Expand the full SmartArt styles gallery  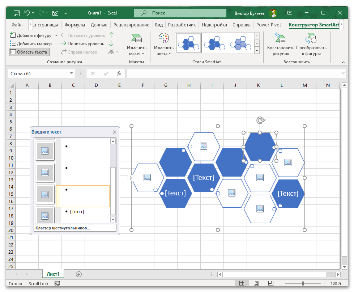pyautogui.click(x=257, y=50)
